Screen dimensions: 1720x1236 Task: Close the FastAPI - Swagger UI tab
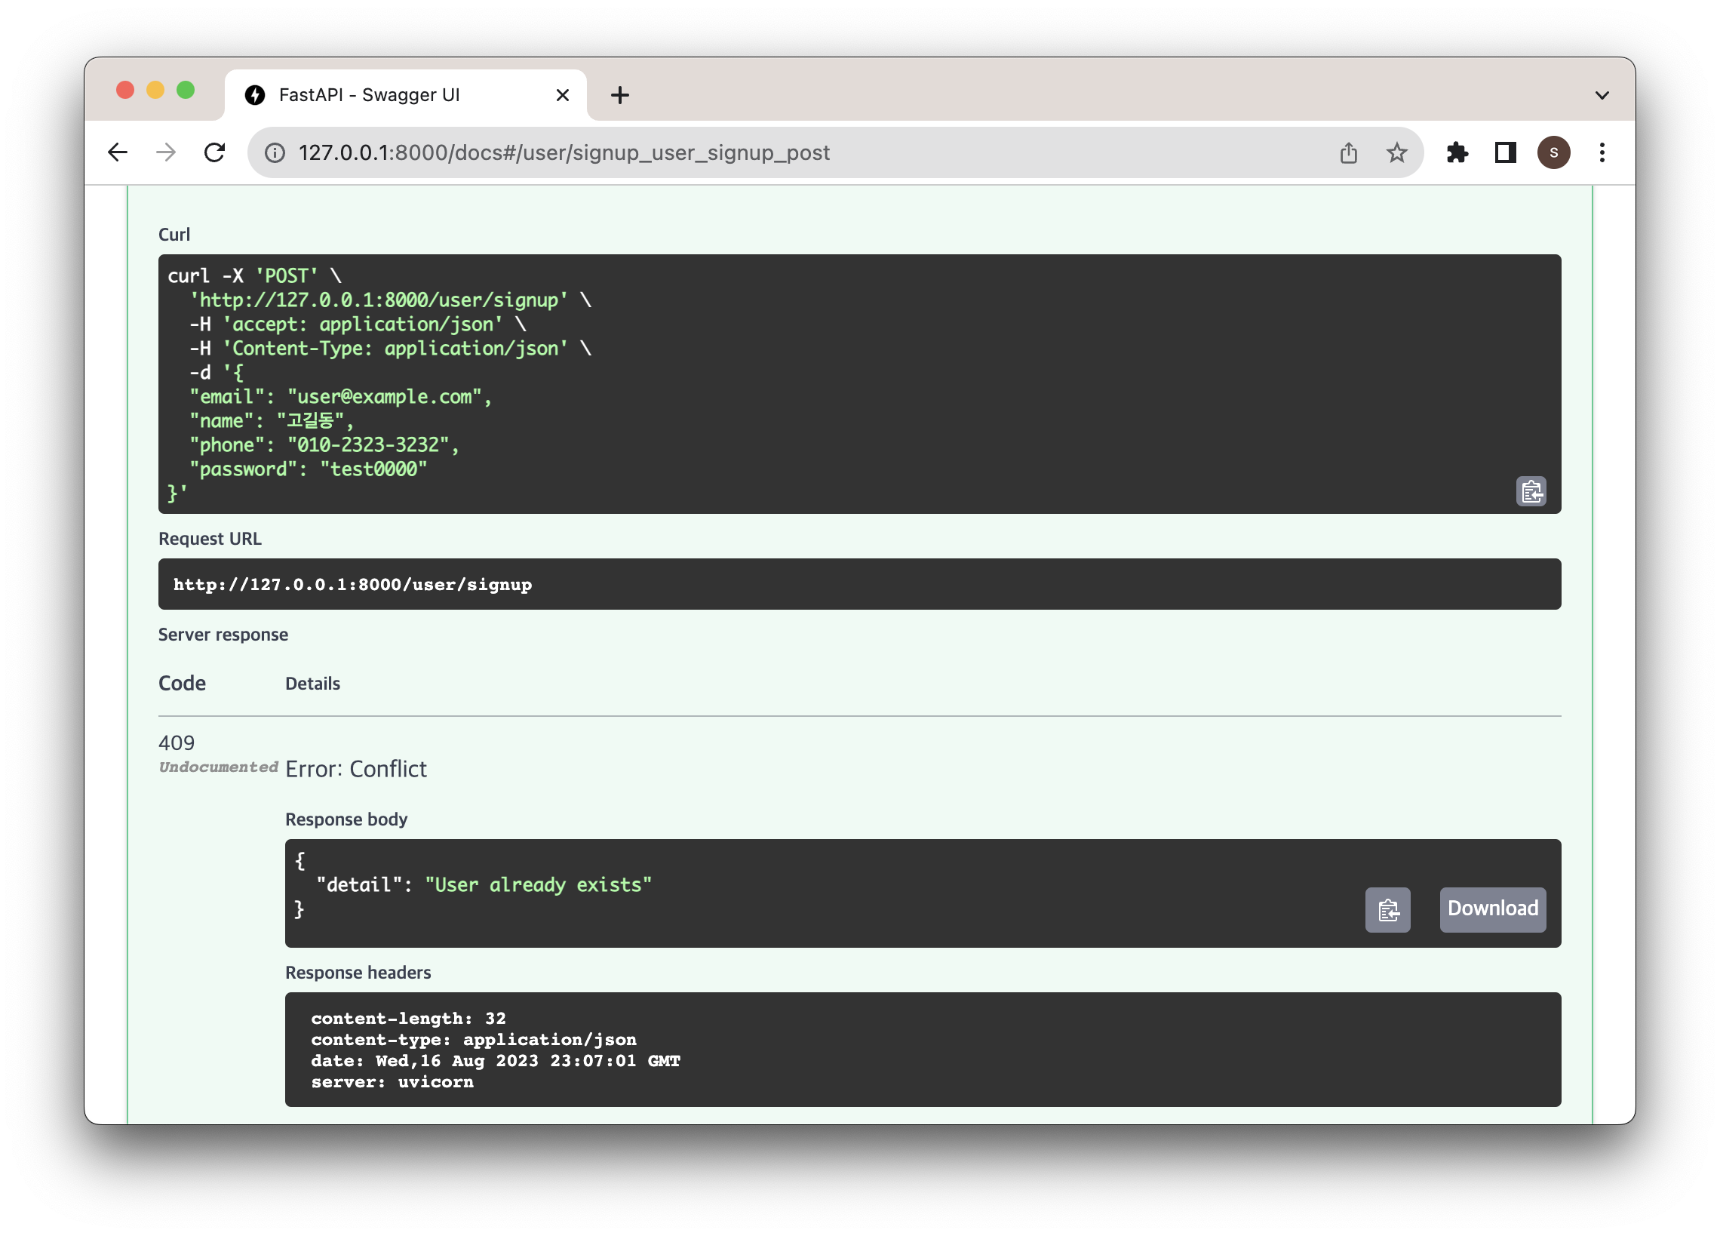tap(562, 95)
